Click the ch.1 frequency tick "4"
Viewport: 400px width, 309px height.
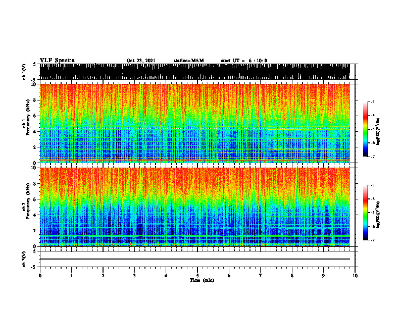35,132
